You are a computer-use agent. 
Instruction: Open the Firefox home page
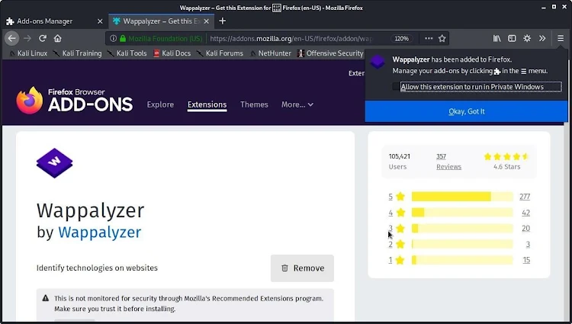click(x=58, y=38)
